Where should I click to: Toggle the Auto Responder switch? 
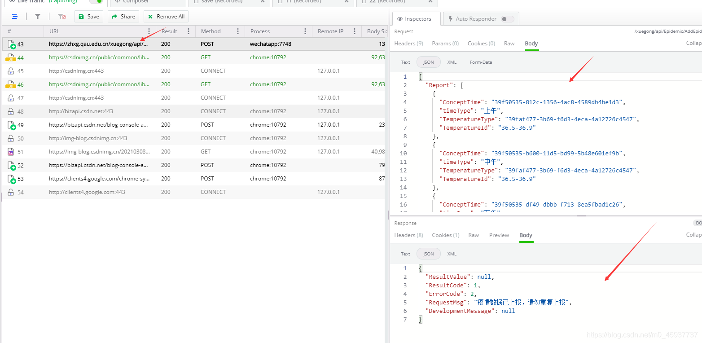pyautogui.click(x=508, y=19)
